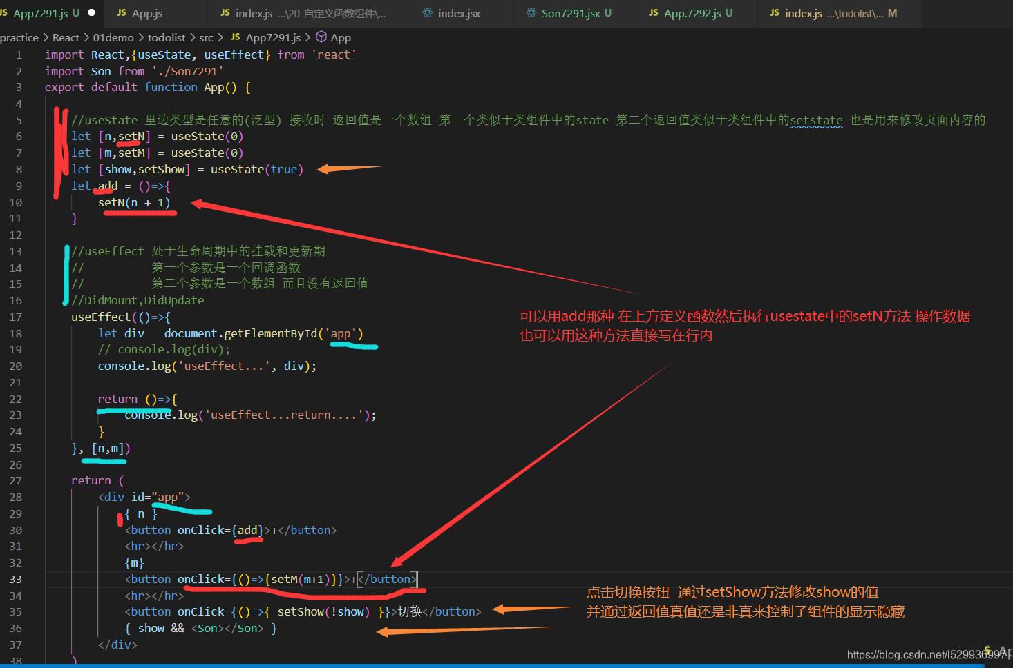The image size is (1013, 668).
Task: Switch to the App.7292.js tab
Action: click(698, 13)
